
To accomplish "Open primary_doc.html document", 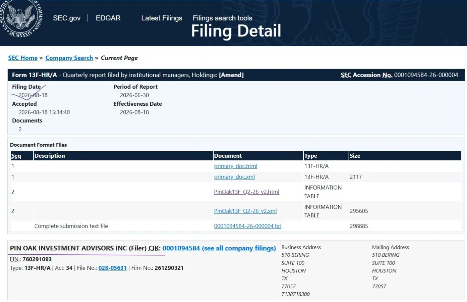I will (x=236, y=166).
